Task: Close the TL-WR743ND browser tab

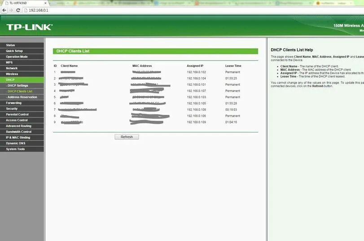Action: (45, 3)
